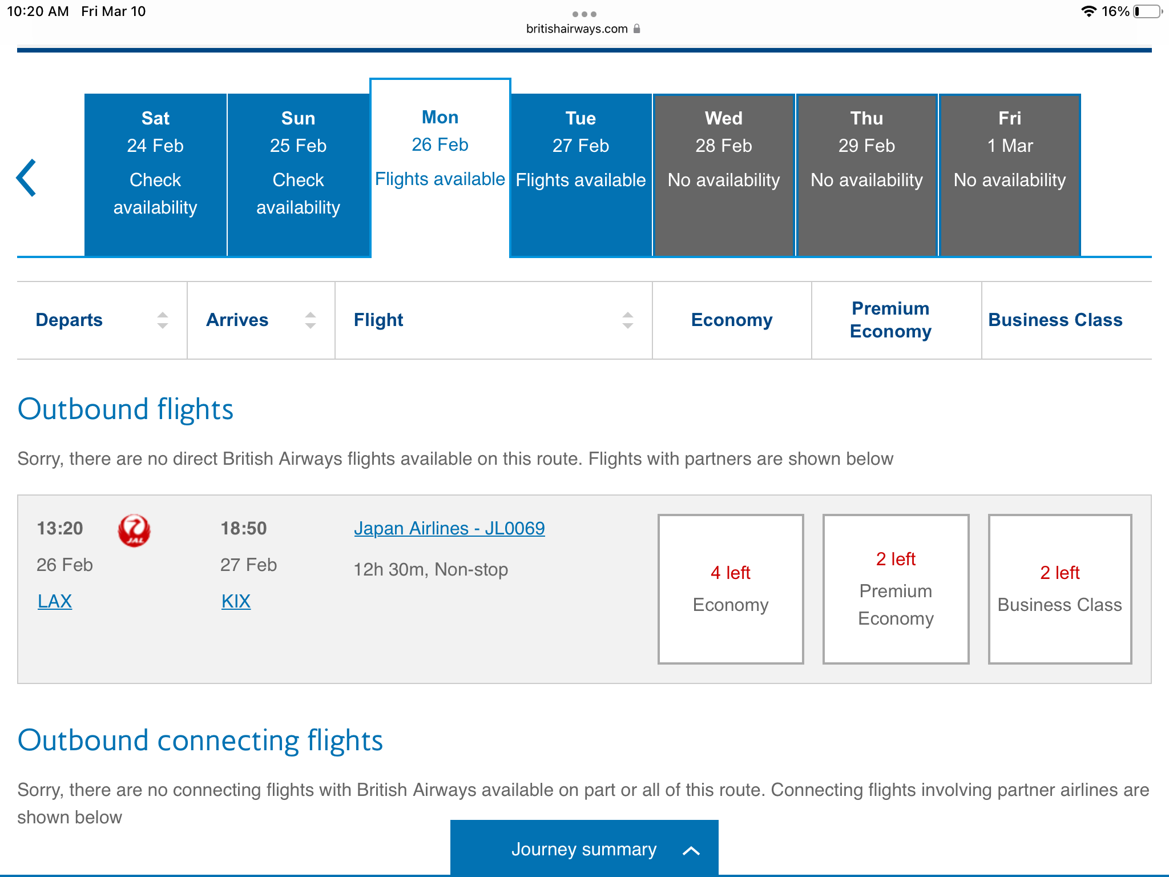Open the Japan Airlines - JL0069 link
Screen dimensions: 1169x877
pos(449,528)
